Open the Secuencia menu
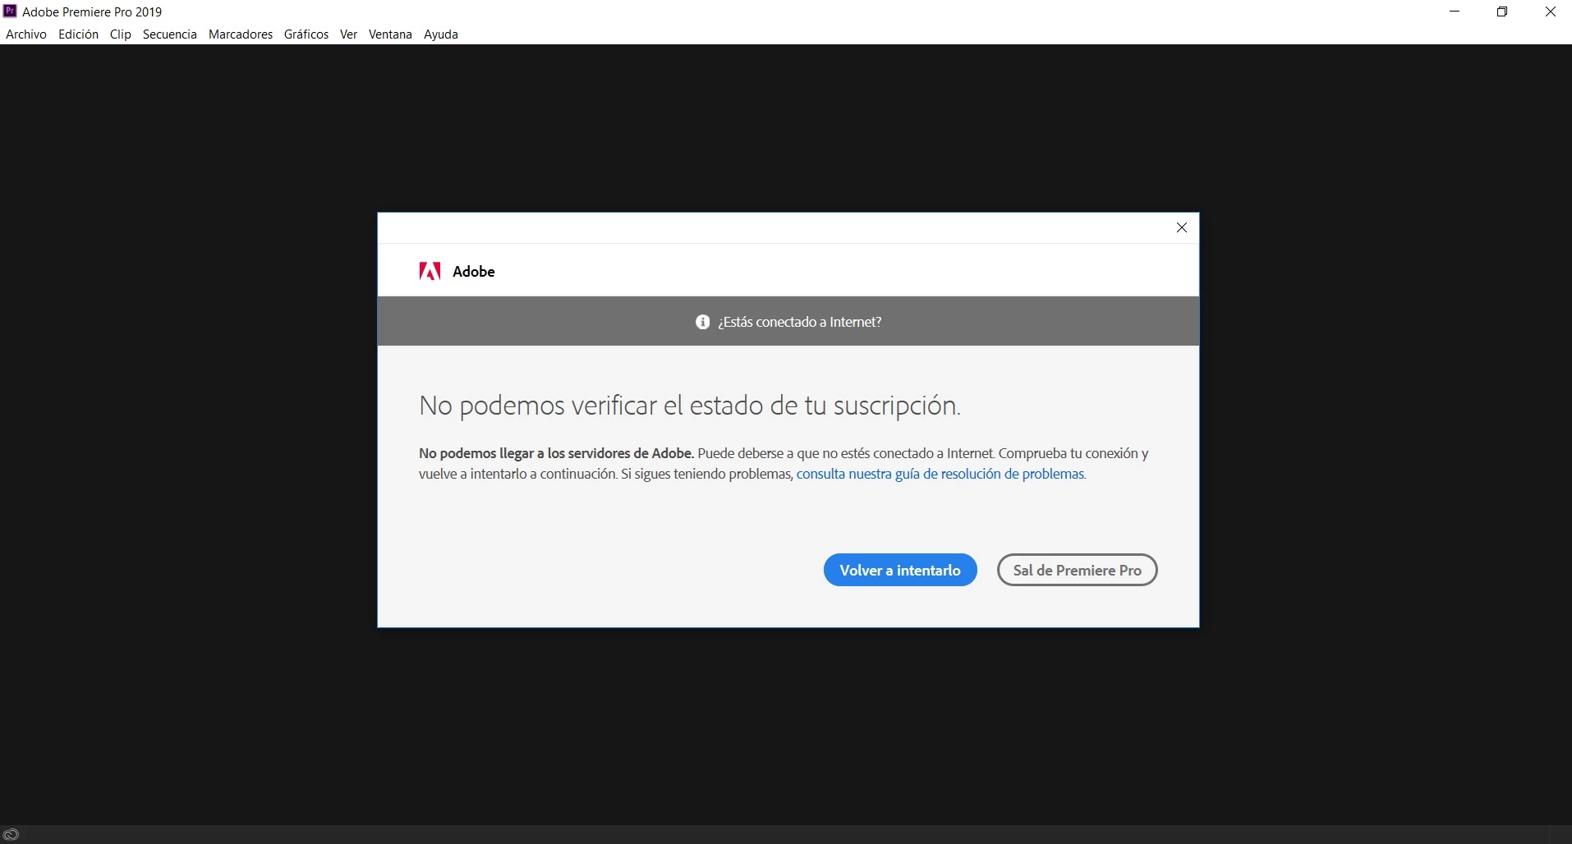This screenshot has height=844, width=1572. (x=170, y=34)
